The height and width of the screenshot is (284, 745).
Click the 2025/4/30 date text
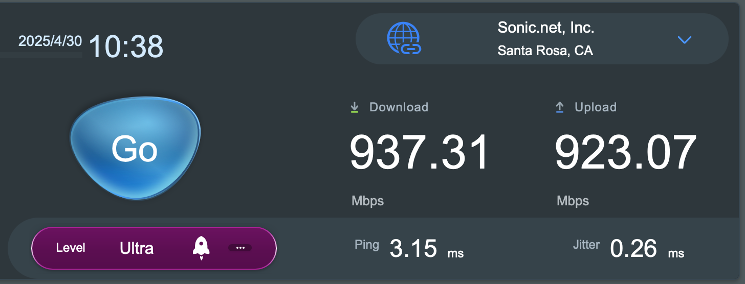coord(50,41)
